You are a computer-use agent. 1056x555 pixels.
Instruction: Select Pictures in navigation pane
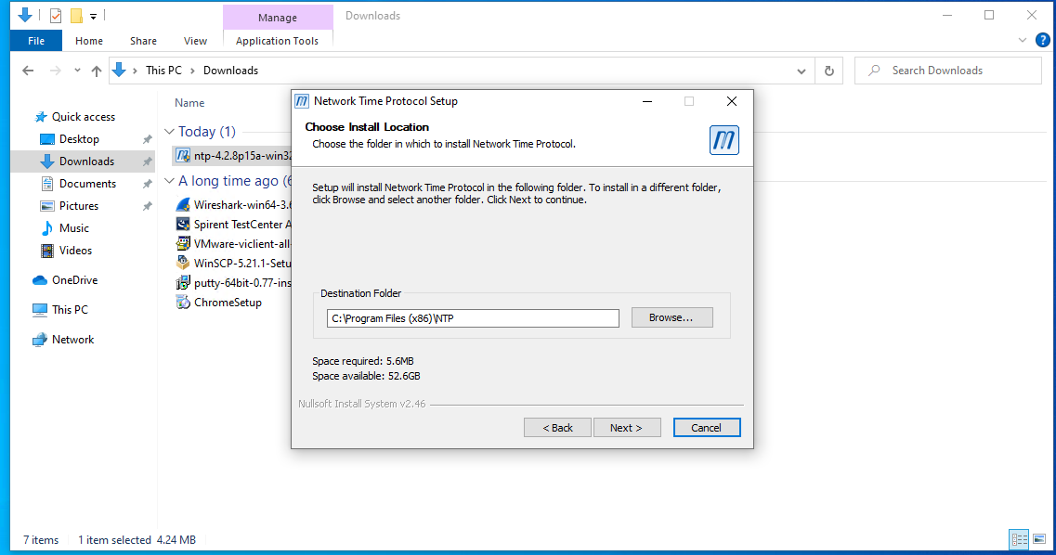79,206
